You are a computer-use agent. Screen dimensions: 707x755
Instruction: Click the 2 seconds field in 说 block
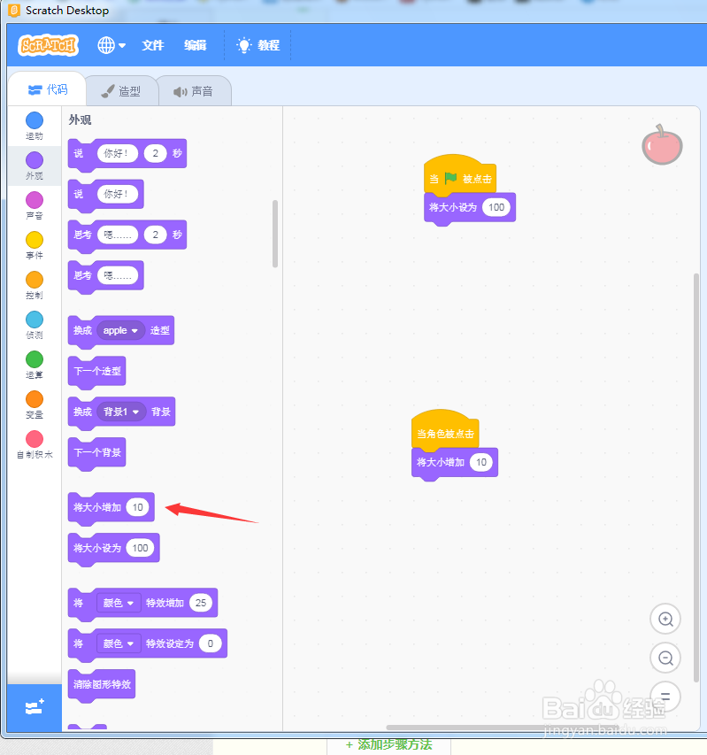(x=155, y=153)
